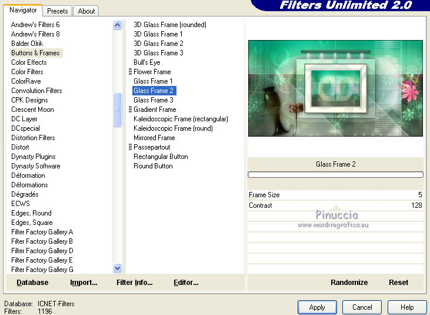Select the 3D Glass Frame 1 filter
The image size is (430, 315).
(x=158, y=34)
